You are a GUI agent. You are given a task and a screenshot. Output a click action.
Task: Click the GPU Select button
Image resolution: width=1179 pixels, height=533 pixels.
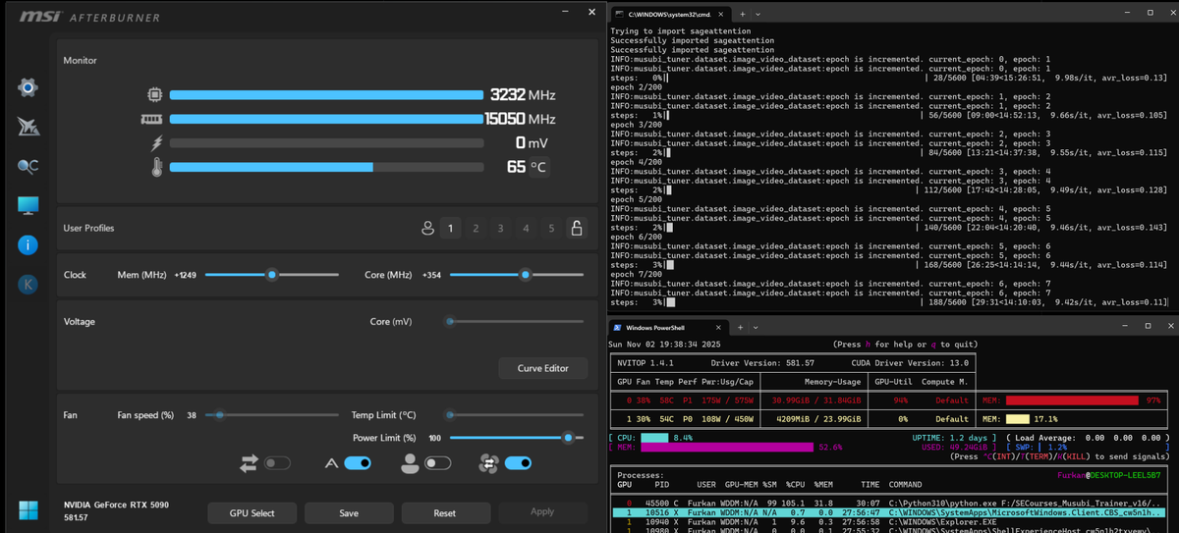(253, 512)
